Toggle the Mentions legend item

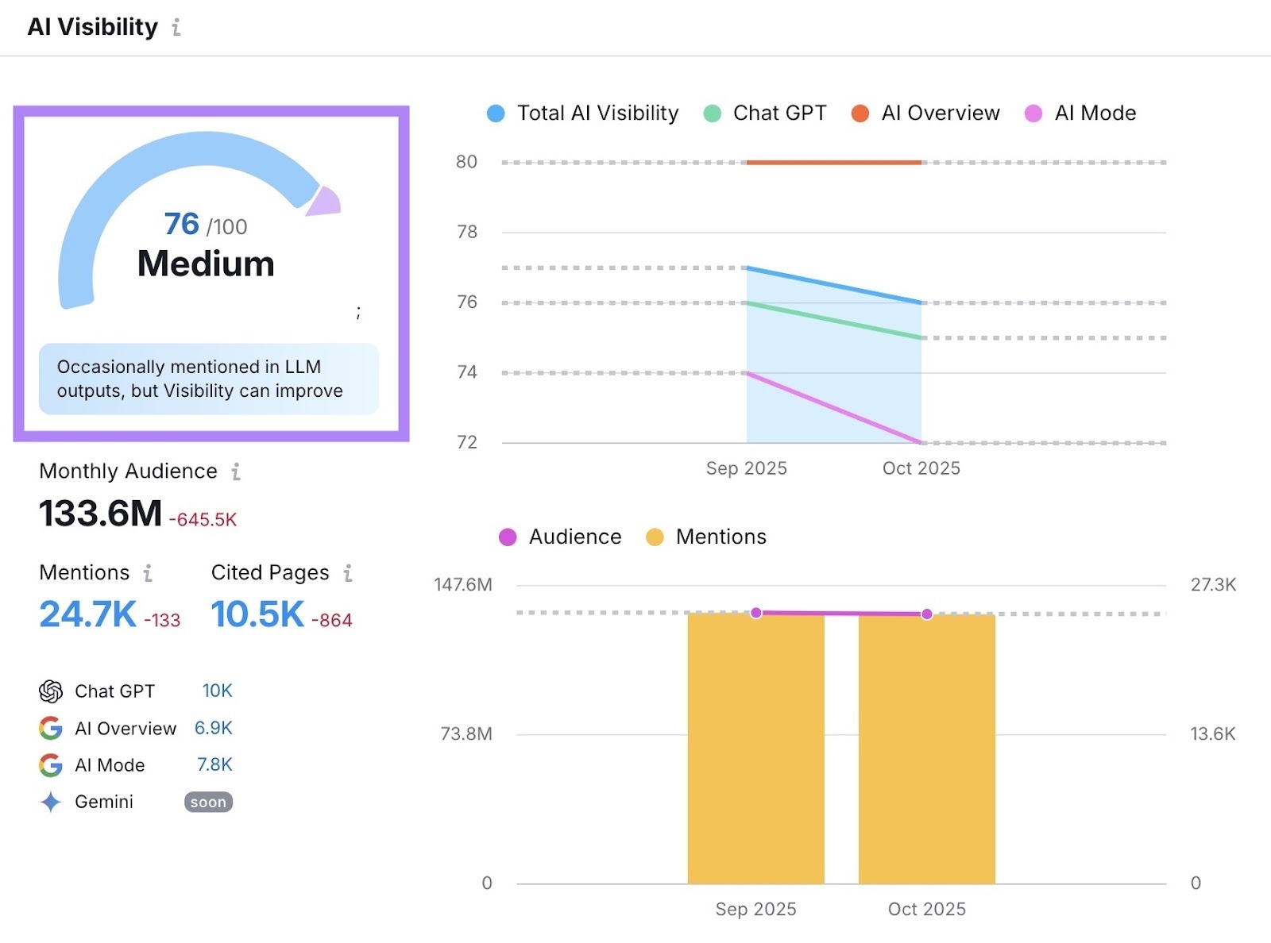point(711,537)
